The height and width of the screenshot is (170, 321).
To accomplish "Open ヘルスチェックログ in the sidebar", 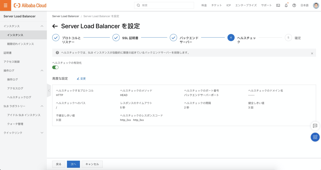I will point(19,97).
